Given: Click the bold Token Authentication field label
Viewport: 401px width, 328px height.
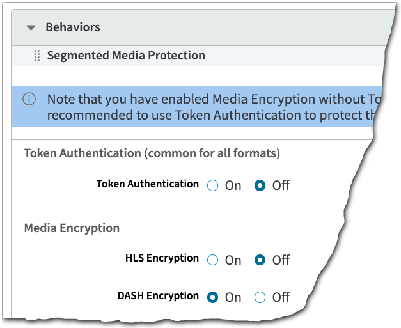Looking at the screenshot, I should tap(147, 184).
